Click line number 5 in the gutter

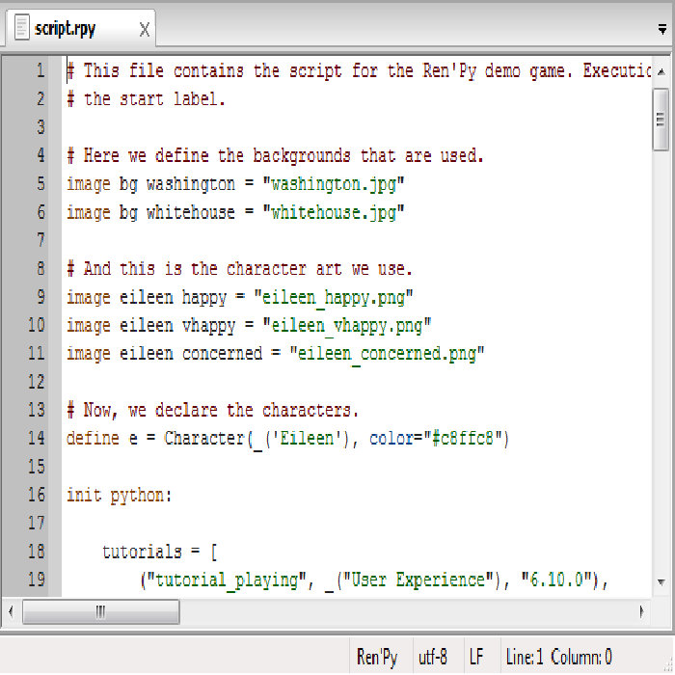click(x=40, y=184)
